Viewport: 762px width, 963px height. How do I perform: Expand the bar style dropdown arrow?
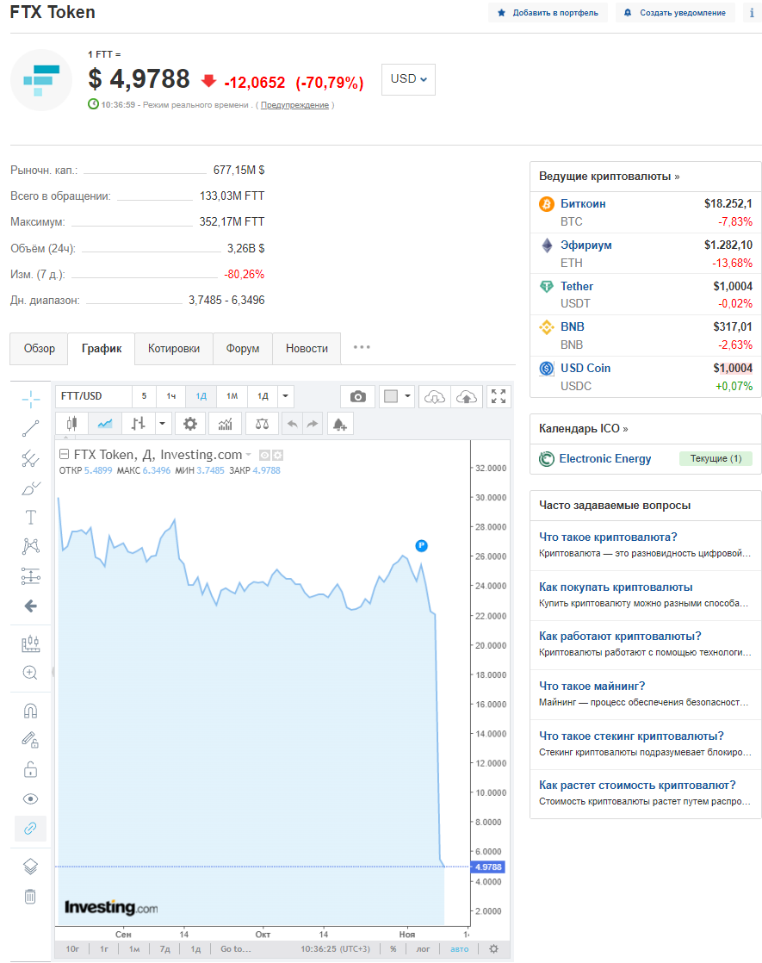161,423
